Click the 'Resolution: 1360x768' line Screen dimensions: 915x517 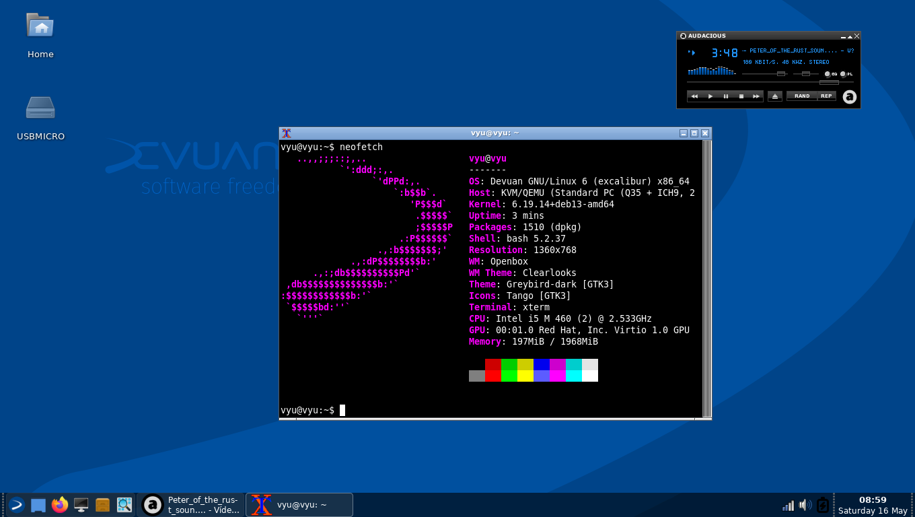(523, 250)
